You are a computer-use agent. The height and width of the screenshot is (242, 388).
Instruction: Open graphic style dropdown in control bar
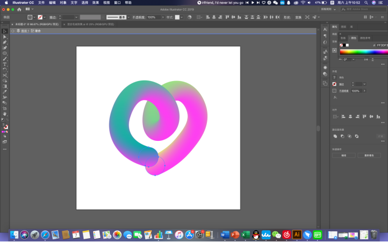pos(182,17)
